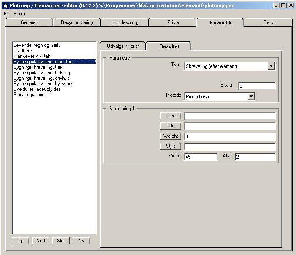
Task: Select 'Plankeværk - stakit' list entry
Action: pyautogui.click(x=54, y=56)
